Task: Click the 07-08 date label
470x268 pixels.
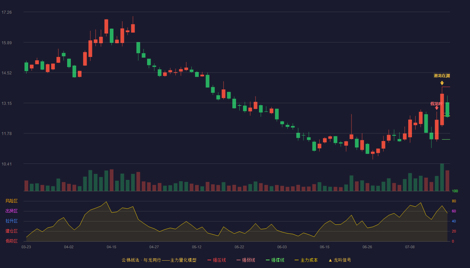Action: tap(410, 247)
